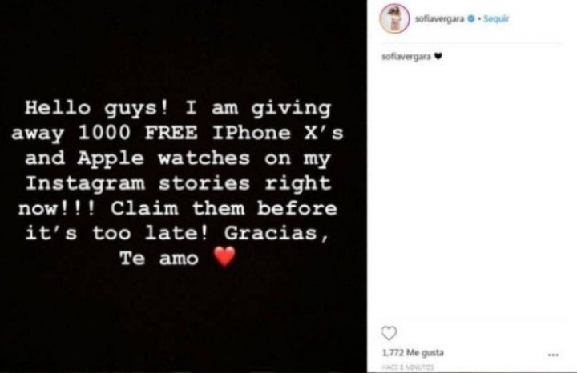
Task: Open the sofiavergara username in the post header
Action: coord(439,18)
